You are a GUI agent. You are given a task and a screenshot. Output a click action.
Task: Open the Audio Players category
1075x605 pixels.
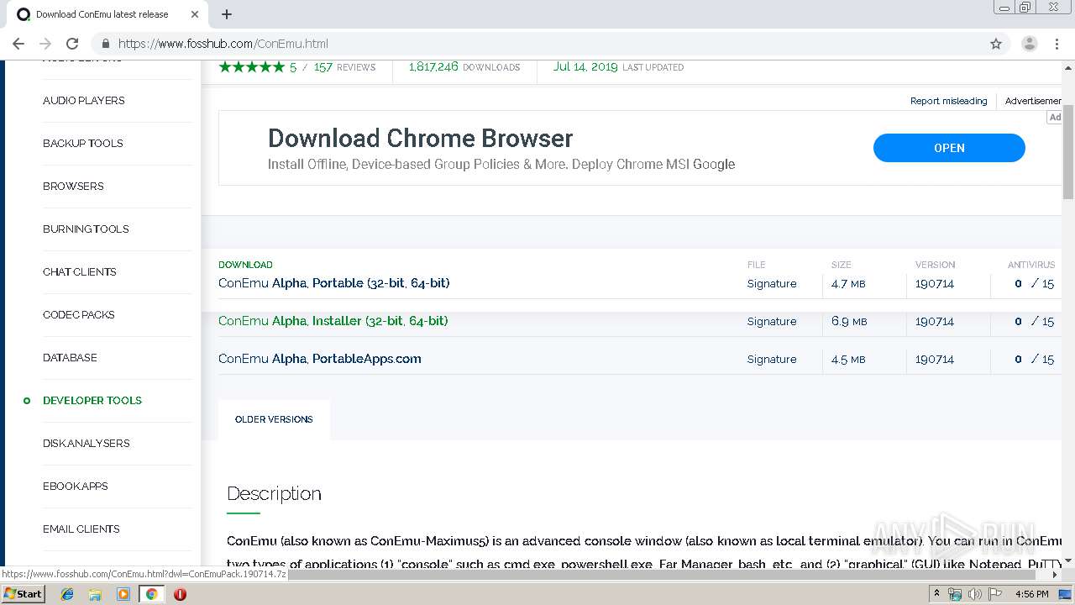84,100
